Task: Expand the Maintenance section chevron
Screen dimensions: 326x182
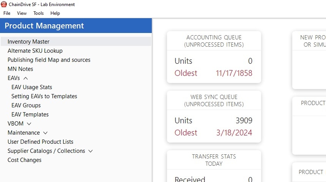Action: (x=45, y=133)
